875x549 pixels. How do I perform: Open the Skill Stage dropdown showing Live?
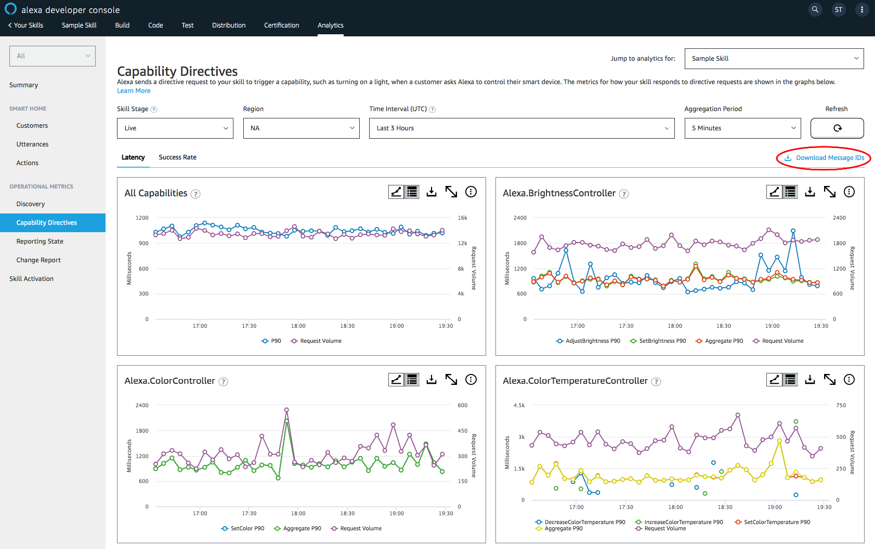pyautogui.click(x=175, y=128)
